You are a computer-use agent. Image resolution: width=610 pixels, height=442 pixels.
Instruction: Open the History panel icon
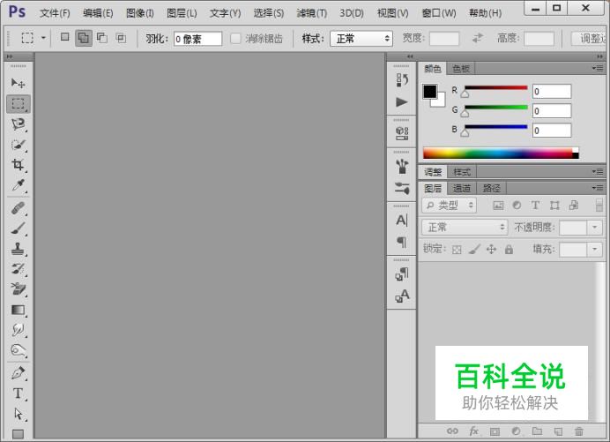pos(402,80)
